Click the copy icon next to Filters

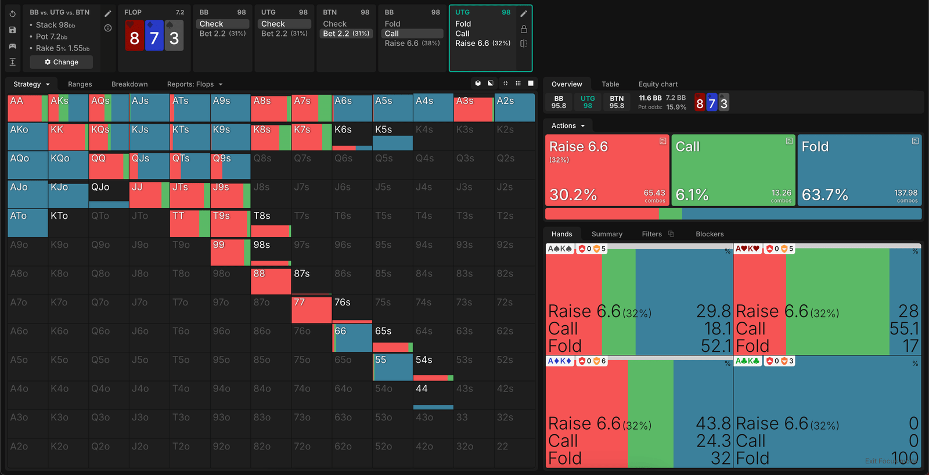[x=671, y=234]
